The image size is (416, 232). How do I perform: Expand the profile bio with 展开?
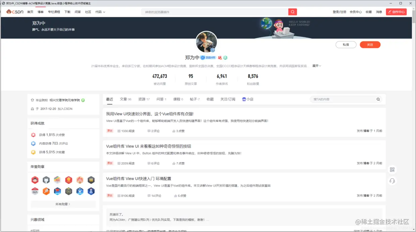click(x=317, y=66)
